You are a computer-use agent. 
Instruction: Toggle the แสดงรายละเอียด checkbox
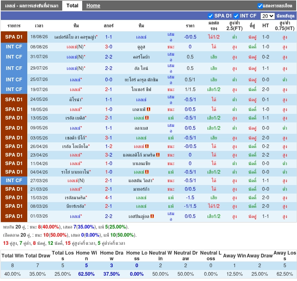[x=260, y=6]
